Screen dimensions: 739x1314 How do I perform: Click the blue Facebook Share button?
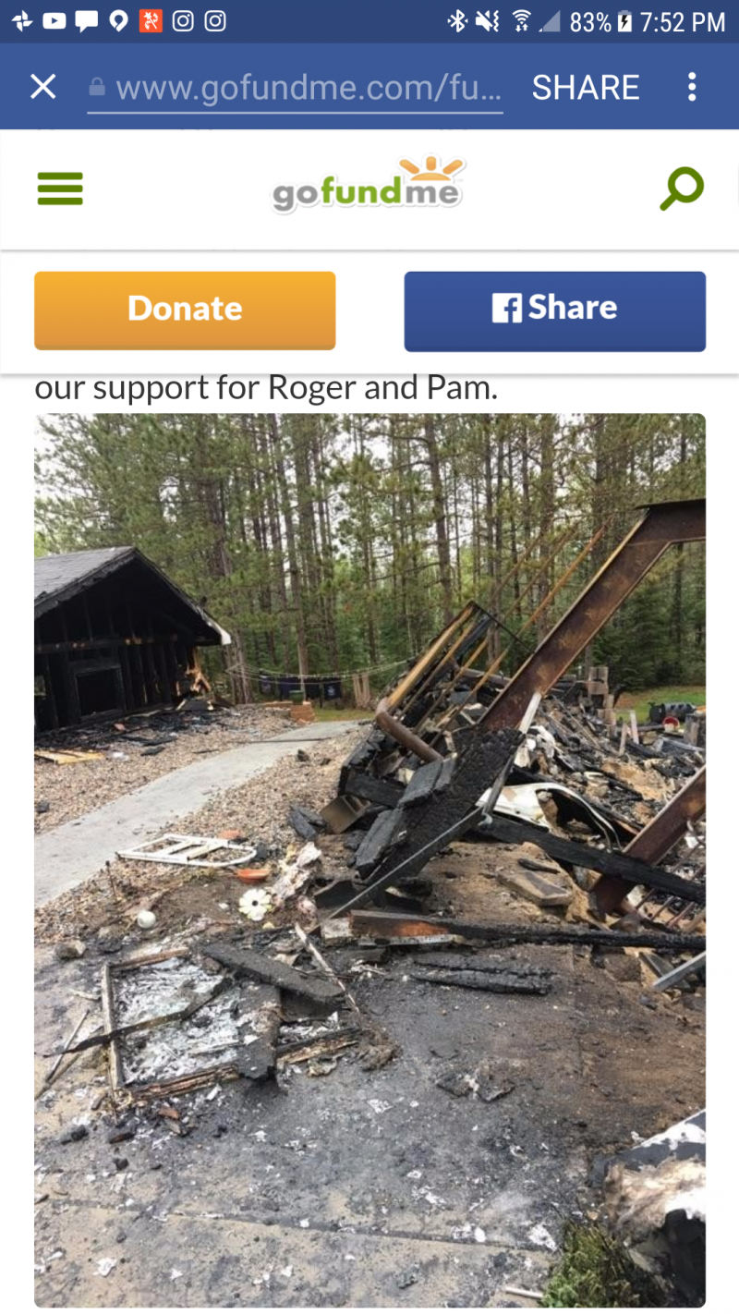pos(554,310)
